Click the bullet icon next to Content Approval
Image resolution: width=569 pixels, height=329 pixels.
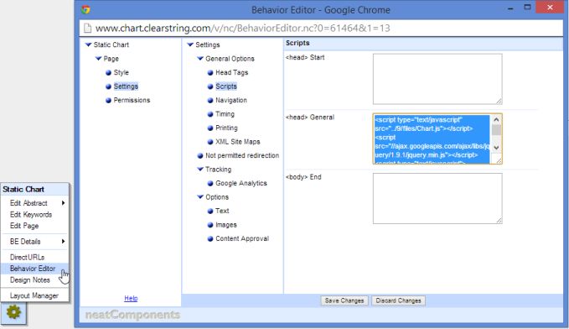[210, 239]
